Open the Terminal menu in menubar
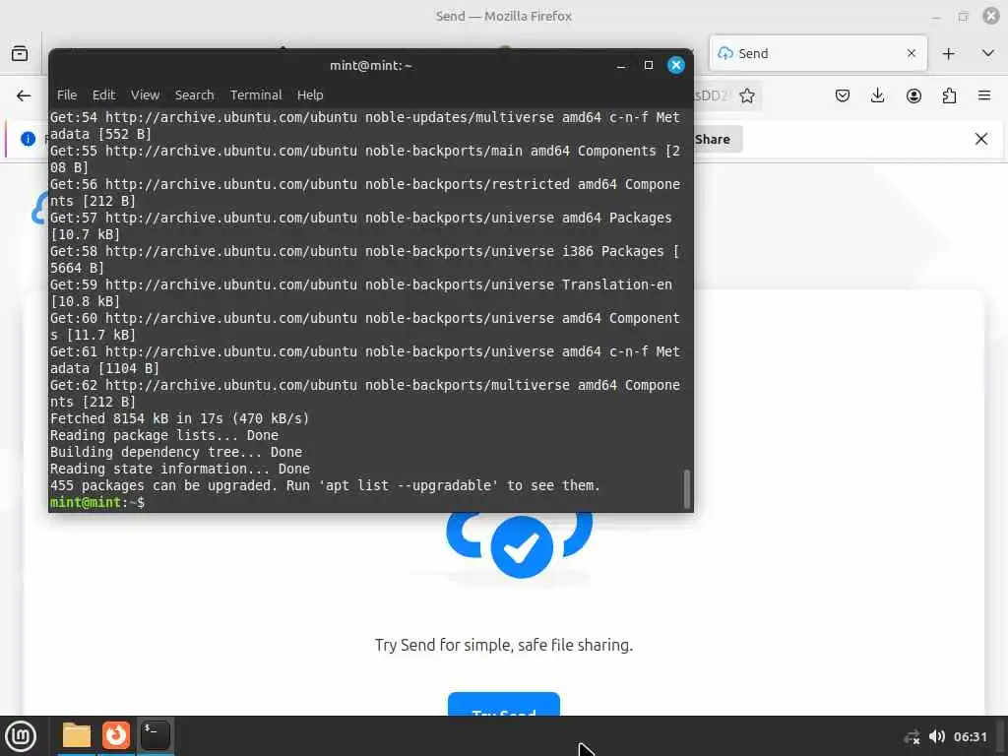Screen dimensions: 1008x756 pyautogui.click(x=256, y=95)
